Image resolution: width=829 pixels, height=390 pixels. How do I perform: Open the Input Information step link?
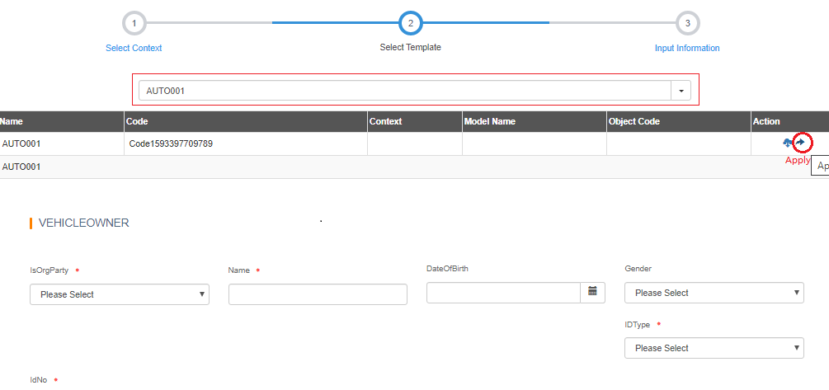687,48
